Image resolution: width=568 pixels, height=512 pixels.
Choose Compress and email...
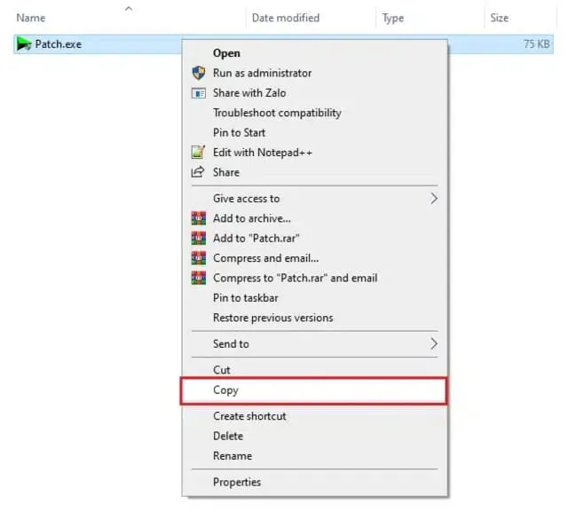click(x=314, y=258)
